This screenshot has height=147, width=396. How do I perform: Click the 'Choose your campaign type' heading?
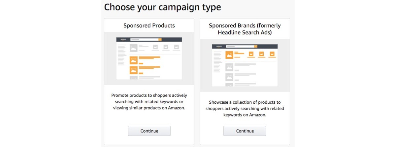(162, 7)
